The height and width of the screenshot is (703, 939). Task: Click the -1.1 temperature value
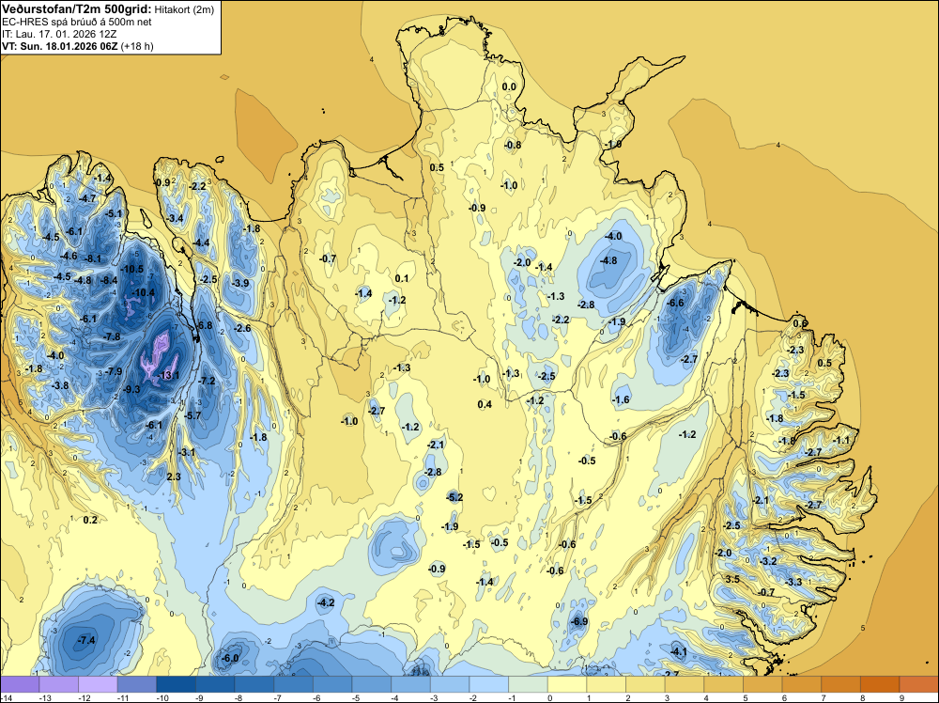click(x=841, y=440)
